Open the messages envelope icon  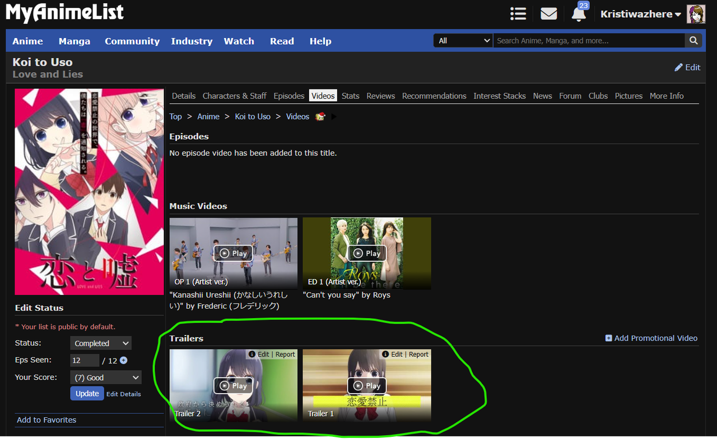point(549,14)
